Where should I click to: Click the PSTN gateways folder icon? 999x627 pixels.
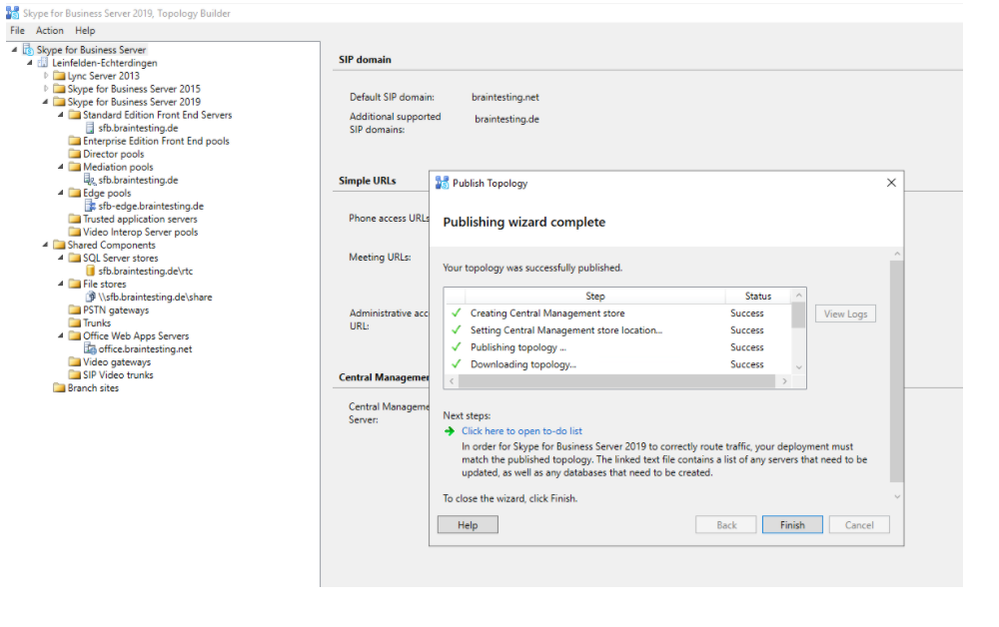pyautogui.click(x=75, y=311)
